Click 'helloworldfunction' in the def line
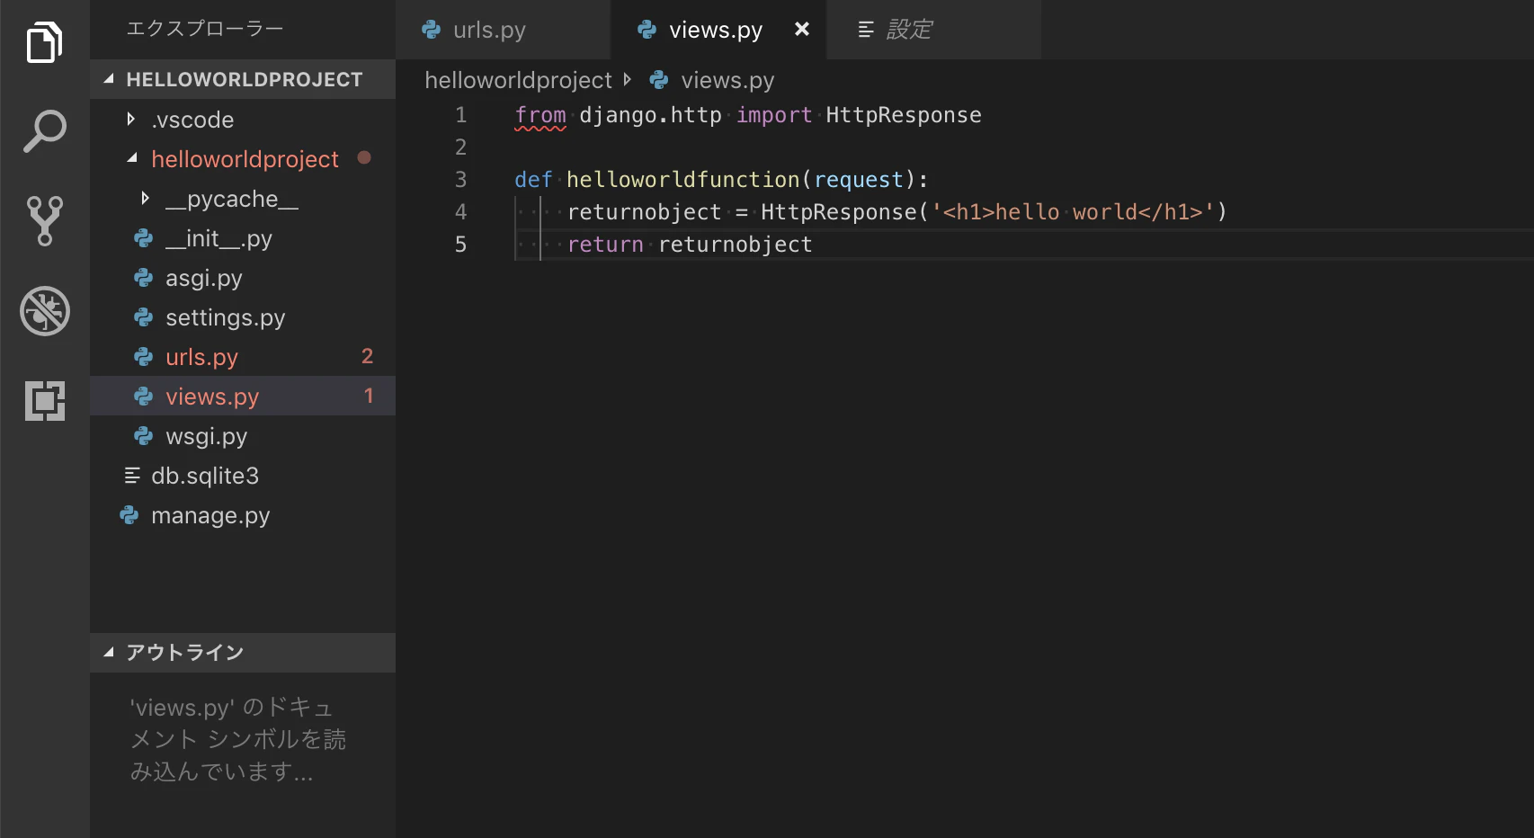1534x838 pixels. (x=682, y=180)
